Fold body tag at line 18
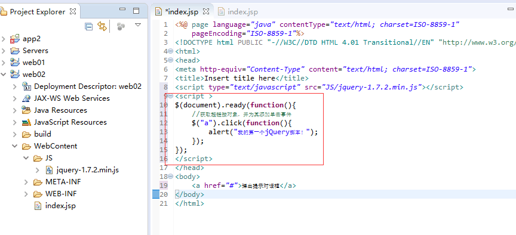 point(170,177)
